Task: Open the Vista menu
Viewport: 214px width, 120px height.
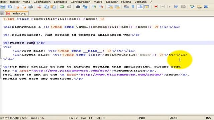Action: tap(26, 2)
